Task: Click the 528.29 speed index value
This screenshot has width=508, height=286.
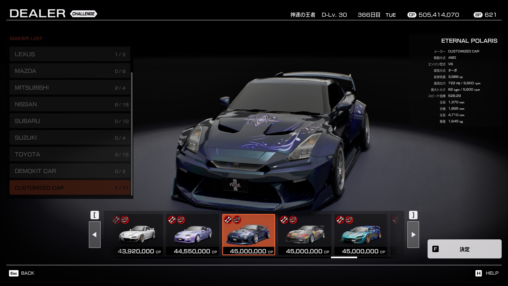Action: (x=455, y=96)
